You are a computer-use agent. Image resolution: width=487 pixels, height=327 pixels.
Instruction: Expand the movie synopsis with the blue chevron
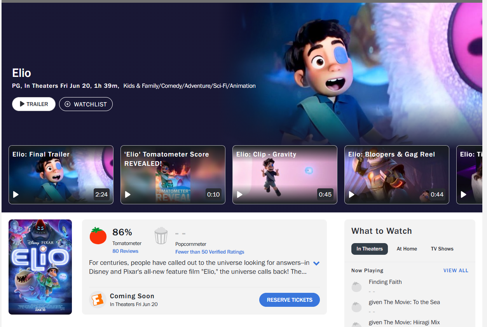(316, 263)
